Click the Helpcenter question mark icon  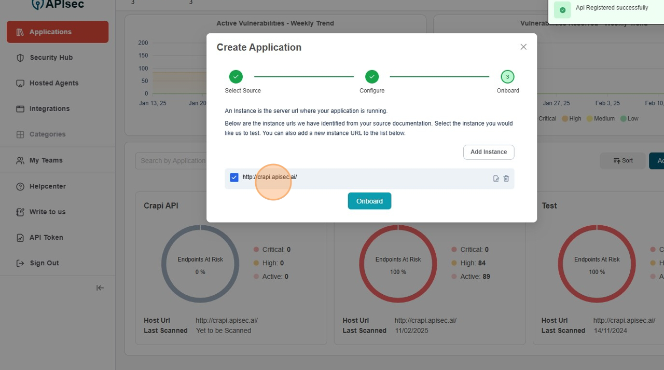tap(21, 186)
